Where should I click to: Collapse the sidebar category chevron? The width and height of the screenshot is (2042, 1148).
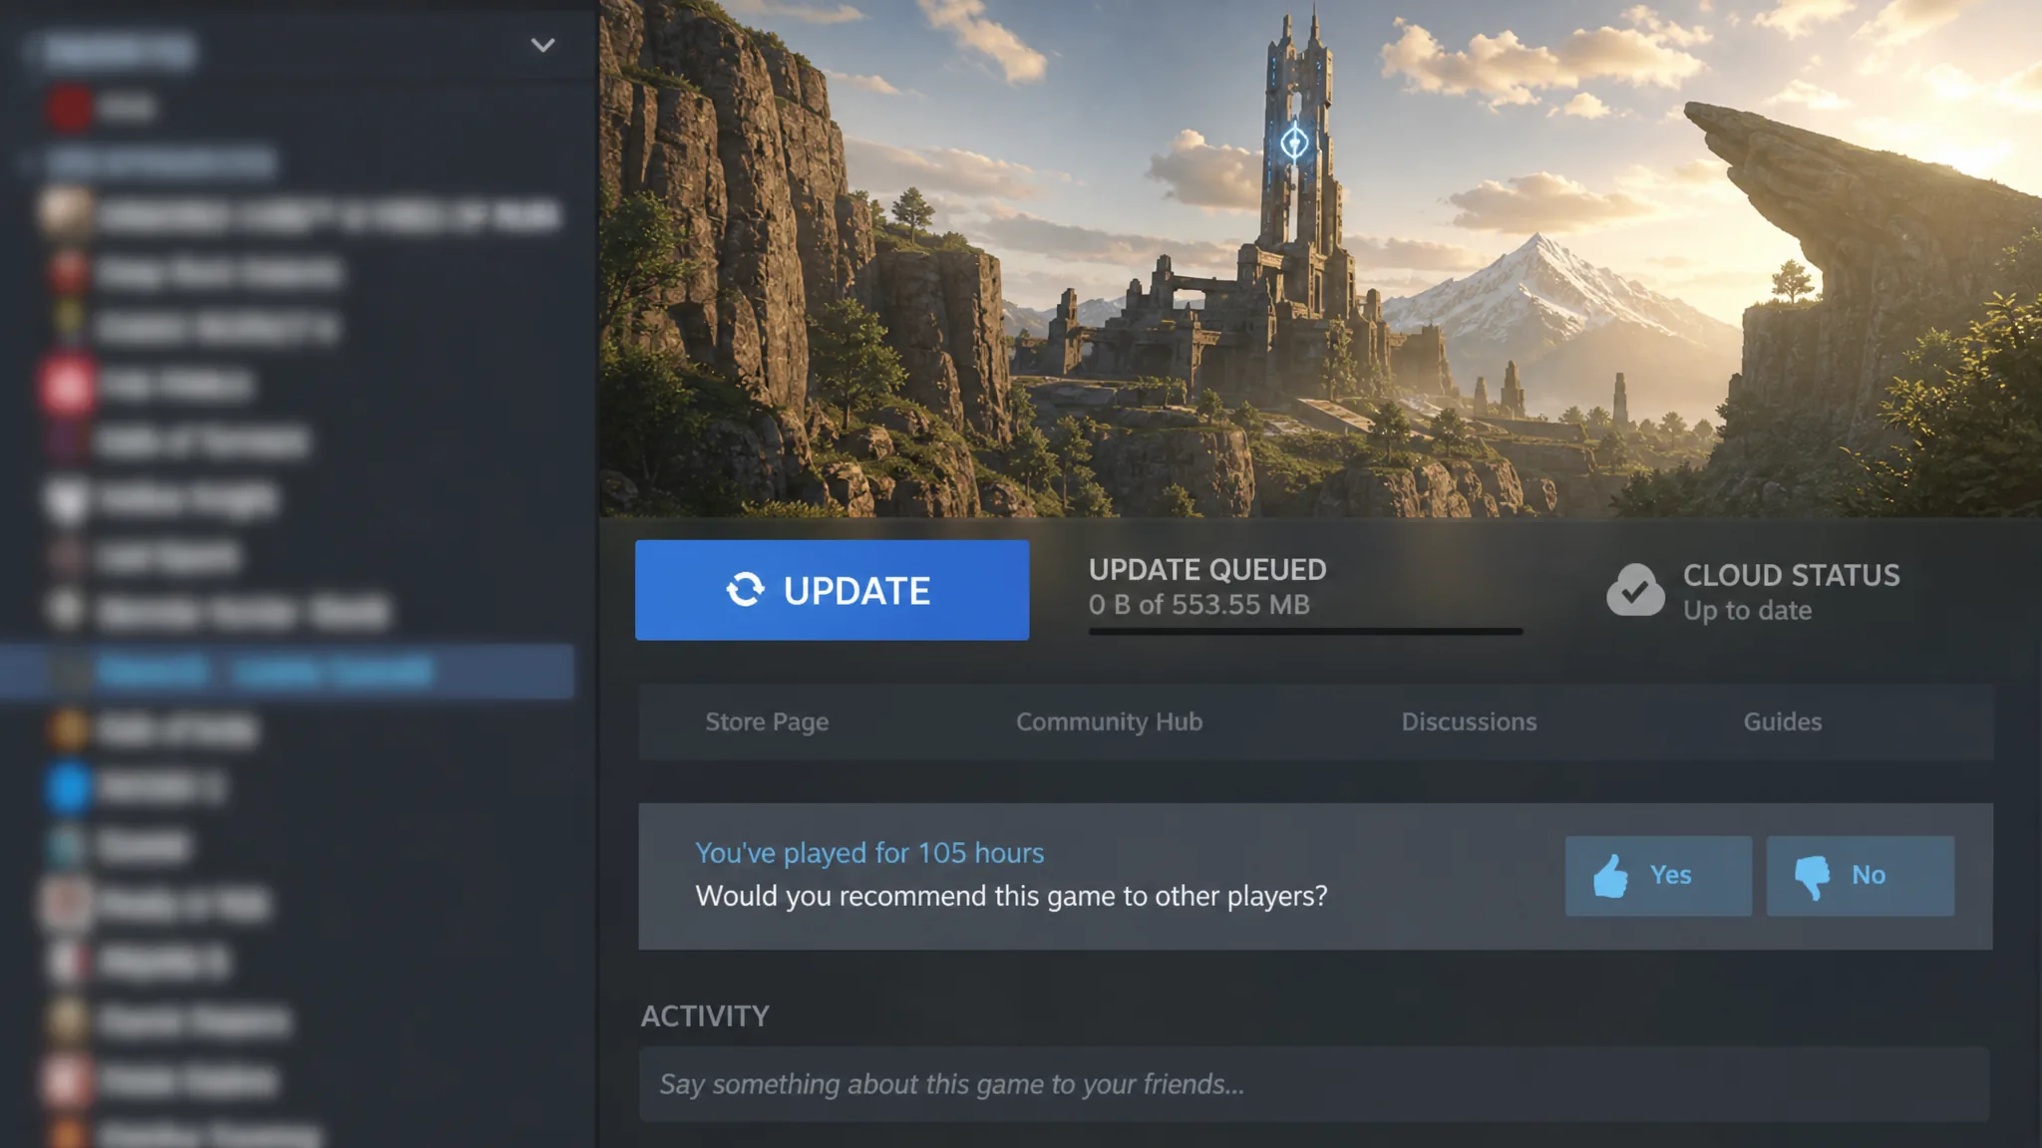(542, 45)
